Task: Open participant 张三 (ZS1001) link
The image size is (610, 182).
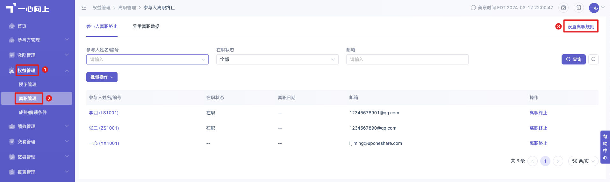Action: click(104, 128)
